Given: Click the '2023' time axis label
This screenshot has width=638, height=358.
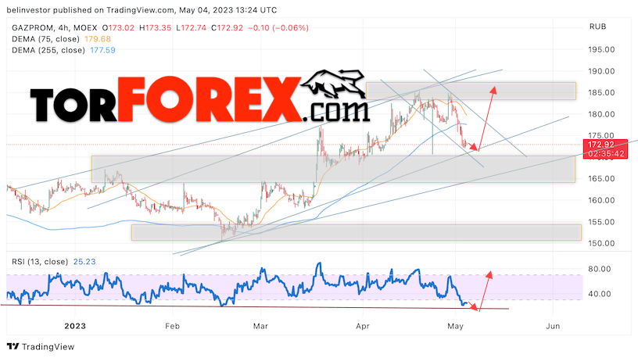Looking at the screenshot, I should click(75, 326).
